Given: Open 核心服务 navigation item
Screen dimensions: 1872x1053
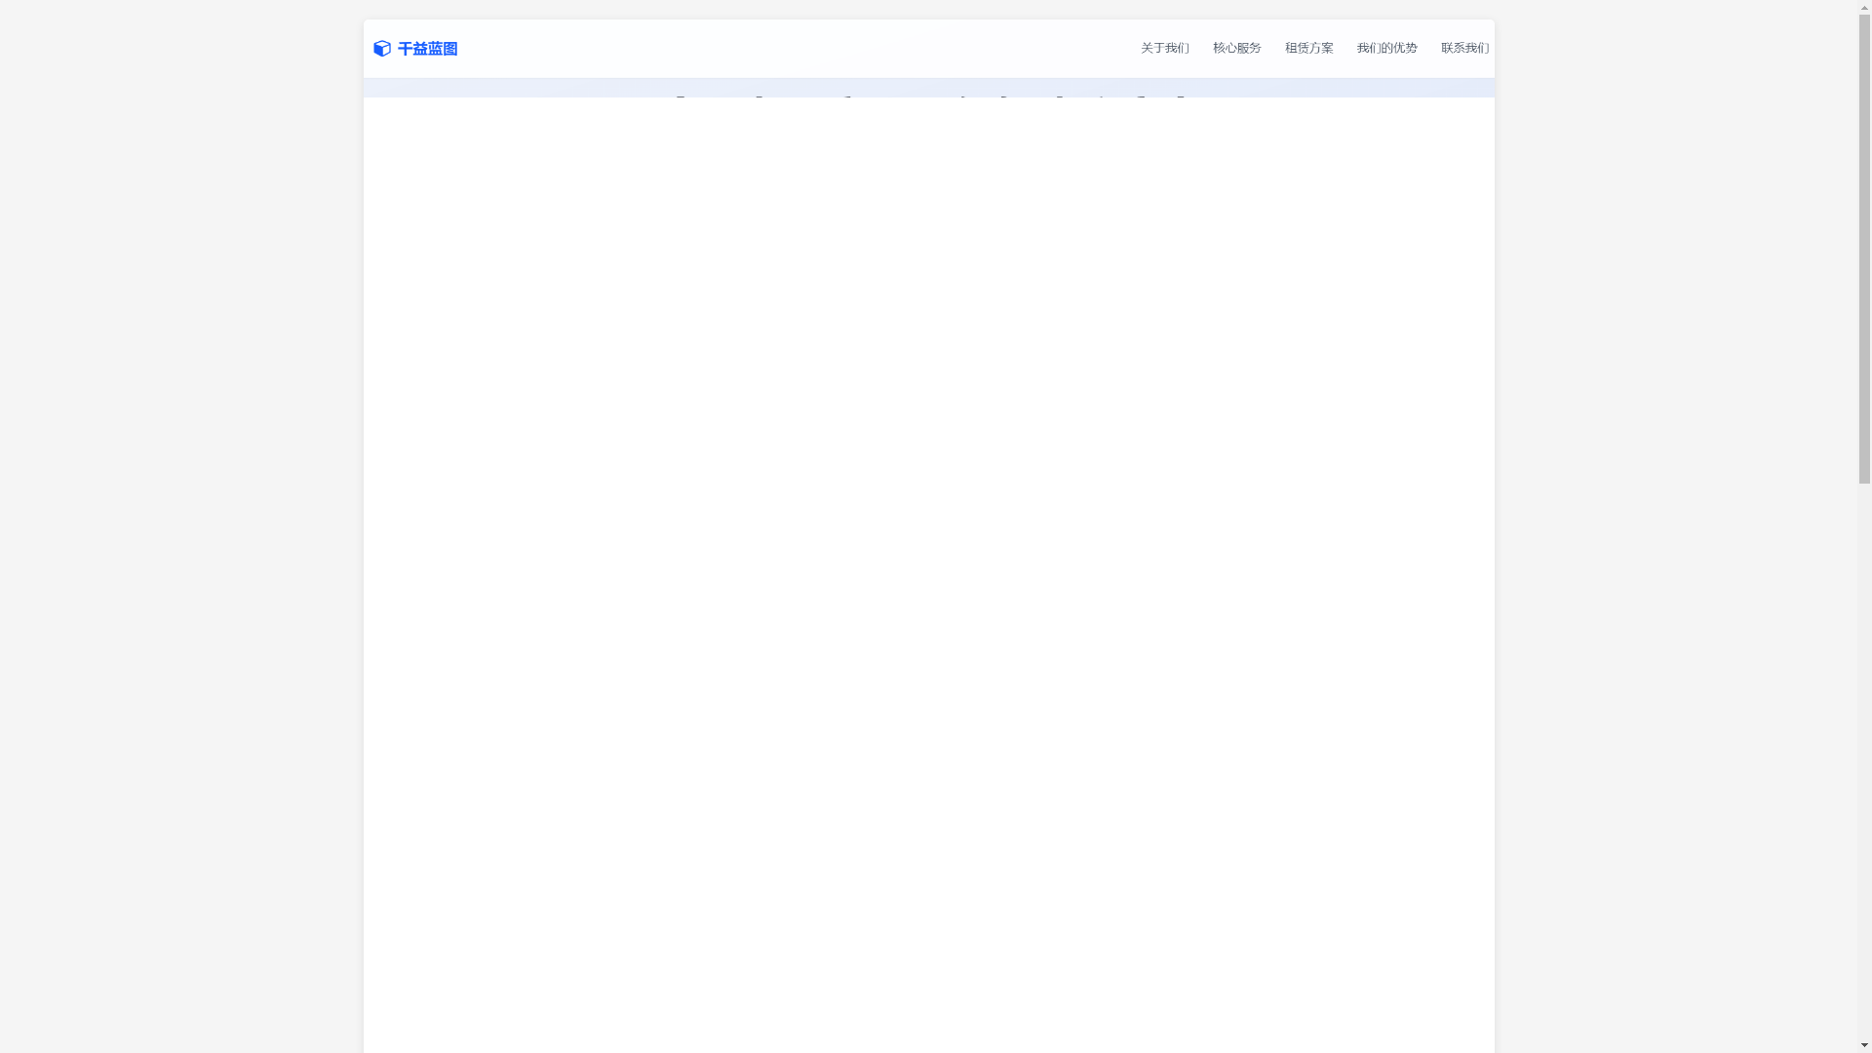Looking at the screenshot, I should [x=1237, y=48].
